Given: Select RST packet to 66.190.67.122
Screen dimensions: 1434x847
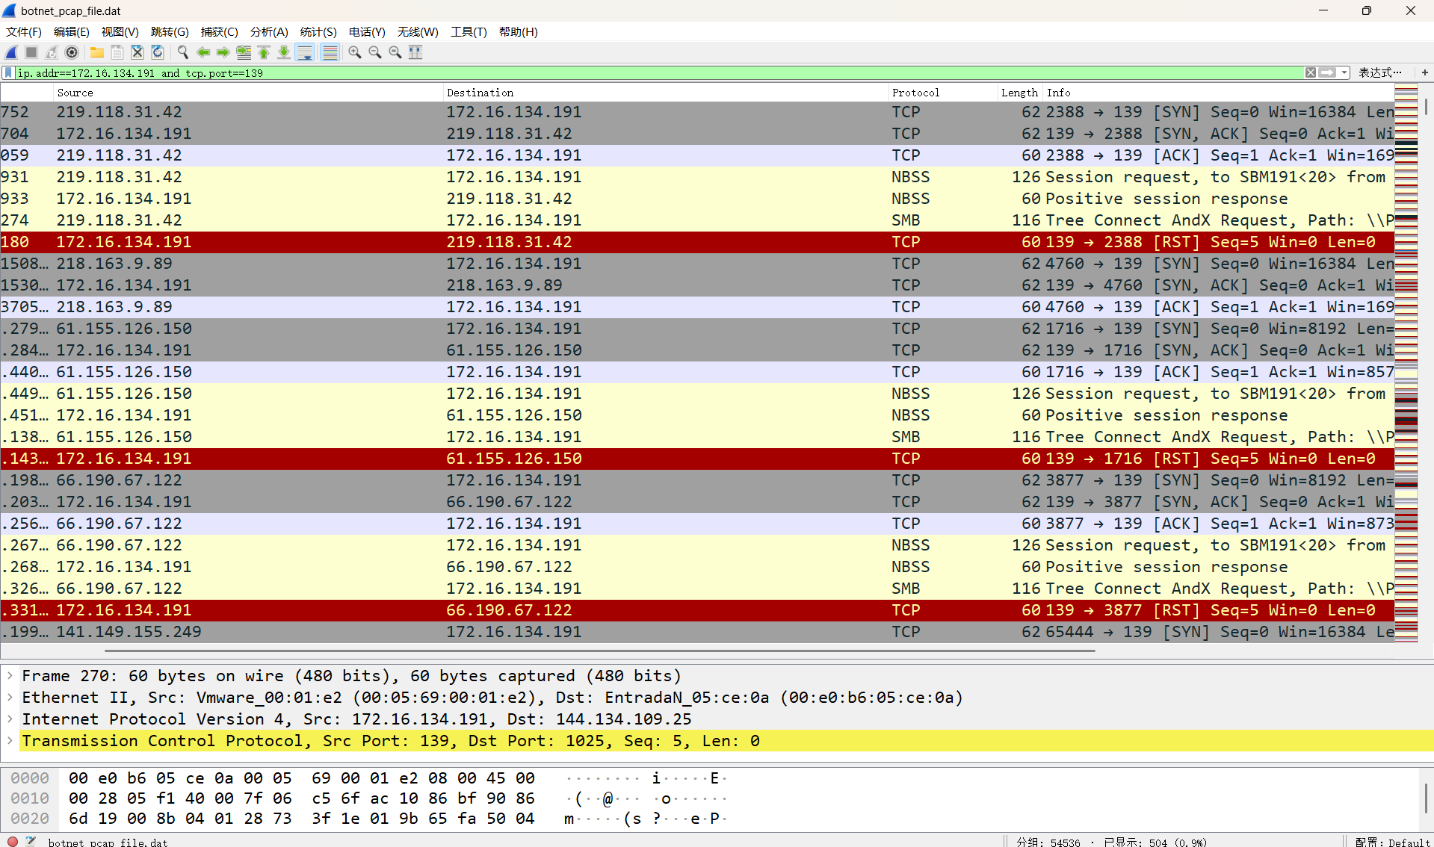Looking at the screenshot, I should (x=696, y=610).
